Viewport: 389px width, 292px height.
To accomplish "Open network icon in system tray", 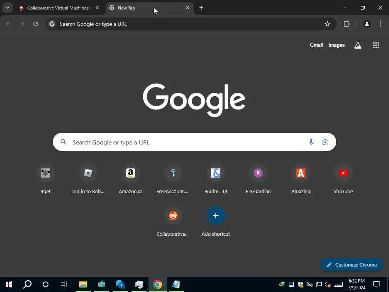I will pyautogui.click(x=319, y=284).
